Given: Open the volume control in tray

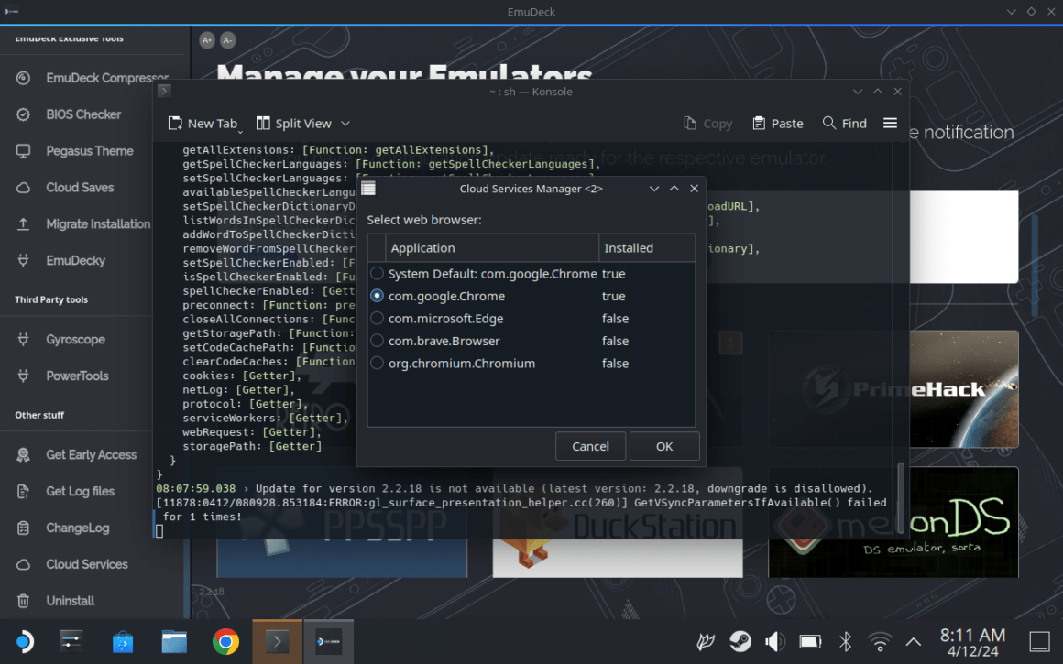Looking at the screenshot, I should (x=775, y=641).
